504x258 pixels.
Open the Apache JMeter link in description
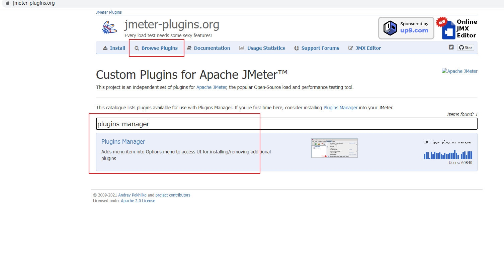[x=211, y=88]
